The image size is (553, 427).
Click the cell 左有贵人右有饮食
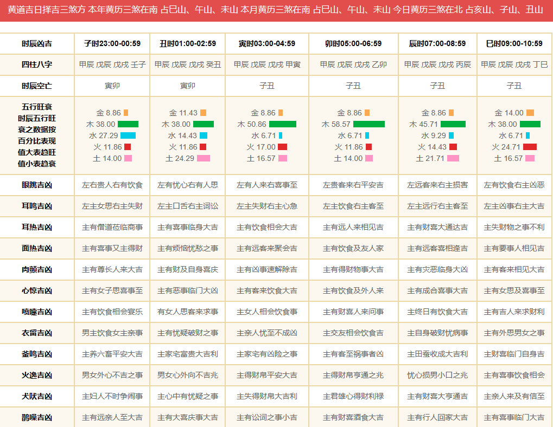click(x=112, y=185)
